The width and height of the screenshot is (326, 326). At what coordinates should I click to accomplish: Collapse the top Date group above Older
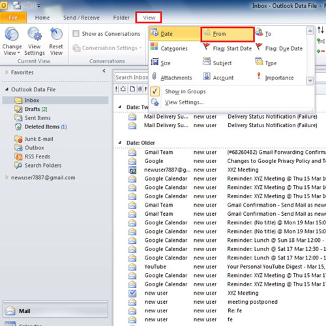coord(120,107)
